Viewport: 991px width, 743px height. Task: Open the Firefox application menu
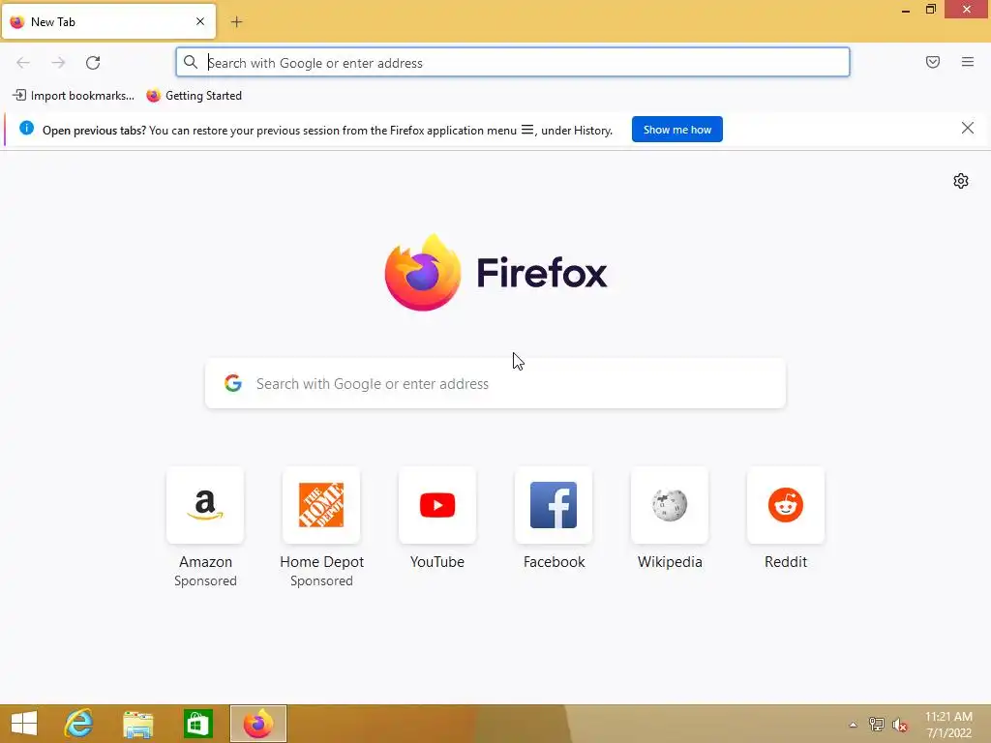[x=967, y=62]
